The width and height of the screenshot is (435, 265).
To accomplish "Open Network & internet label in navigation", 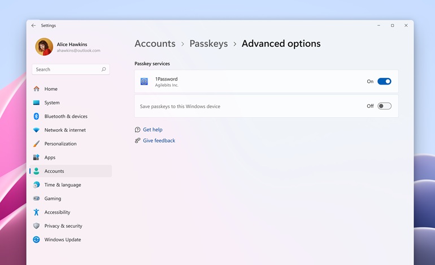I will (65, 130).
